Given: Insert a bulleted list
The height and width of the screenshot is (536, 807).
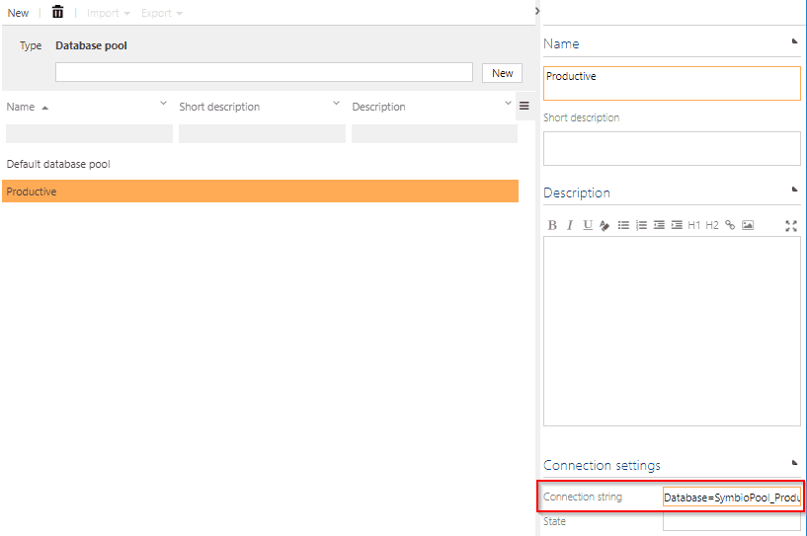Looking at the screenshot, I should tap(623, 225).
